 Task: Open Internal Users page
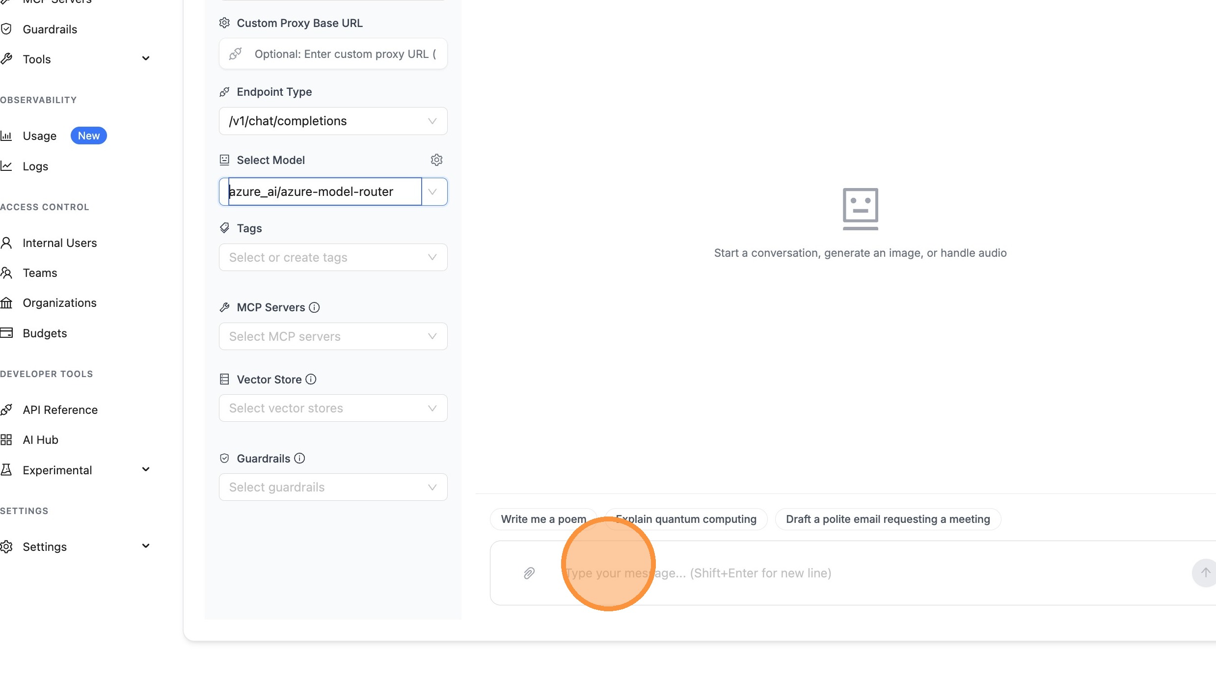59,243
